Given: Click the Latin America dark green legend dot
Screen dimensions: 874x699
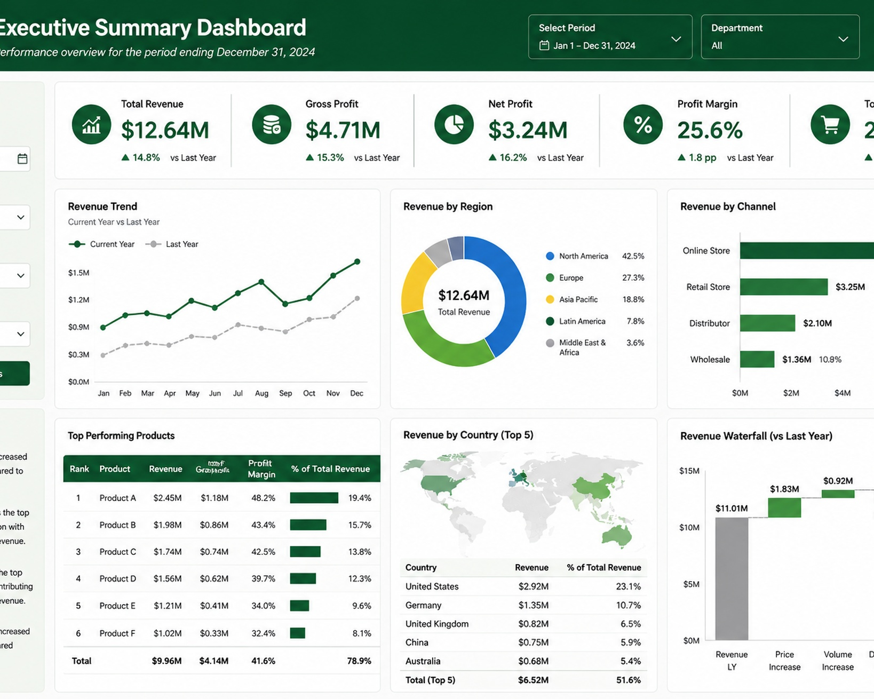Looking at the screenshot, I should (x=550, y=321).
